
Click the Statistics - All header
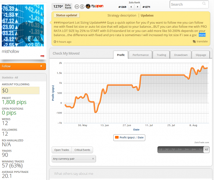10,78
